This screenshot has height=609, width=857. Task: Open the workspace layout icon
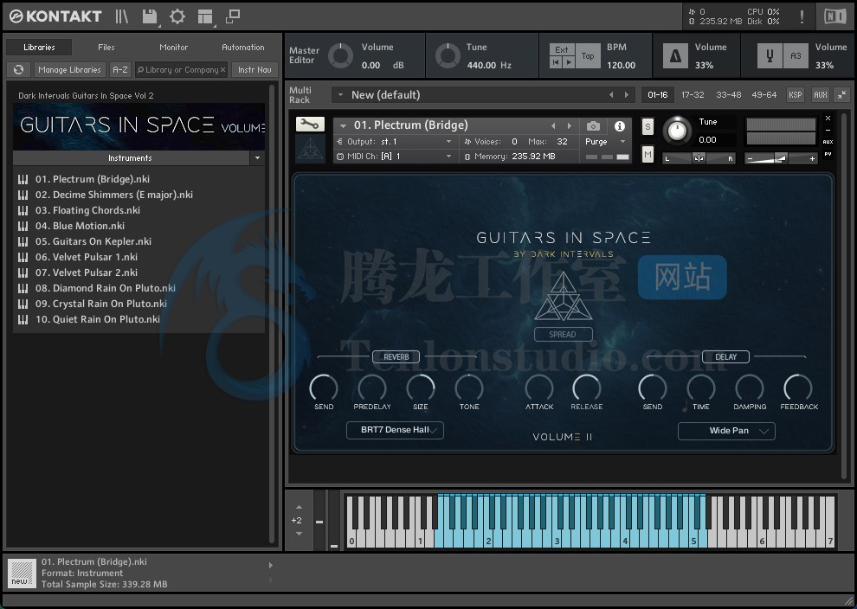(x=205, y=16)
